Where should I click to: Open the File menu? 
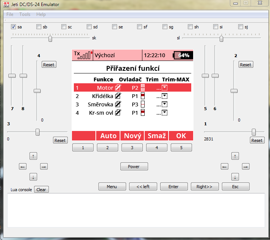[x=10, y=14]
